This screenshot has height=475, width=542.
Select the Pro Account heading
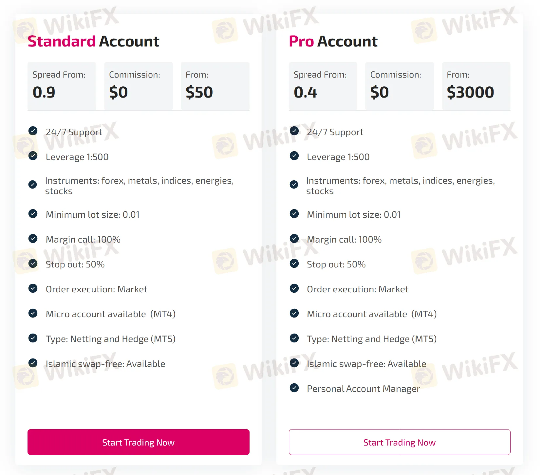tap(333, 41)
